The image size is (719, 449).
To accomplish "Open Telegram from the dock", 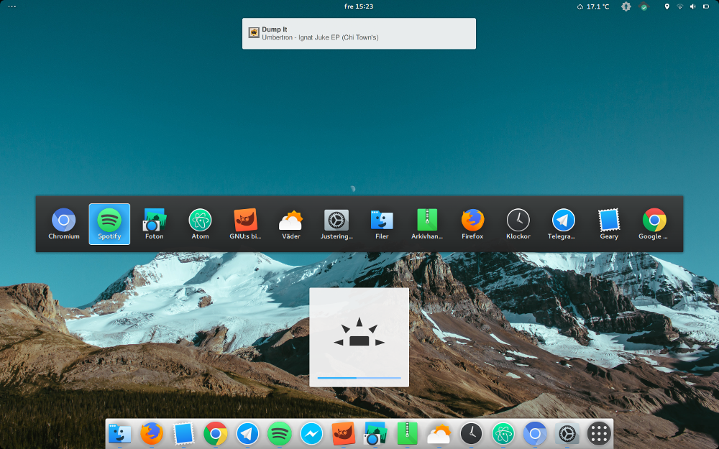I will 247,433.
